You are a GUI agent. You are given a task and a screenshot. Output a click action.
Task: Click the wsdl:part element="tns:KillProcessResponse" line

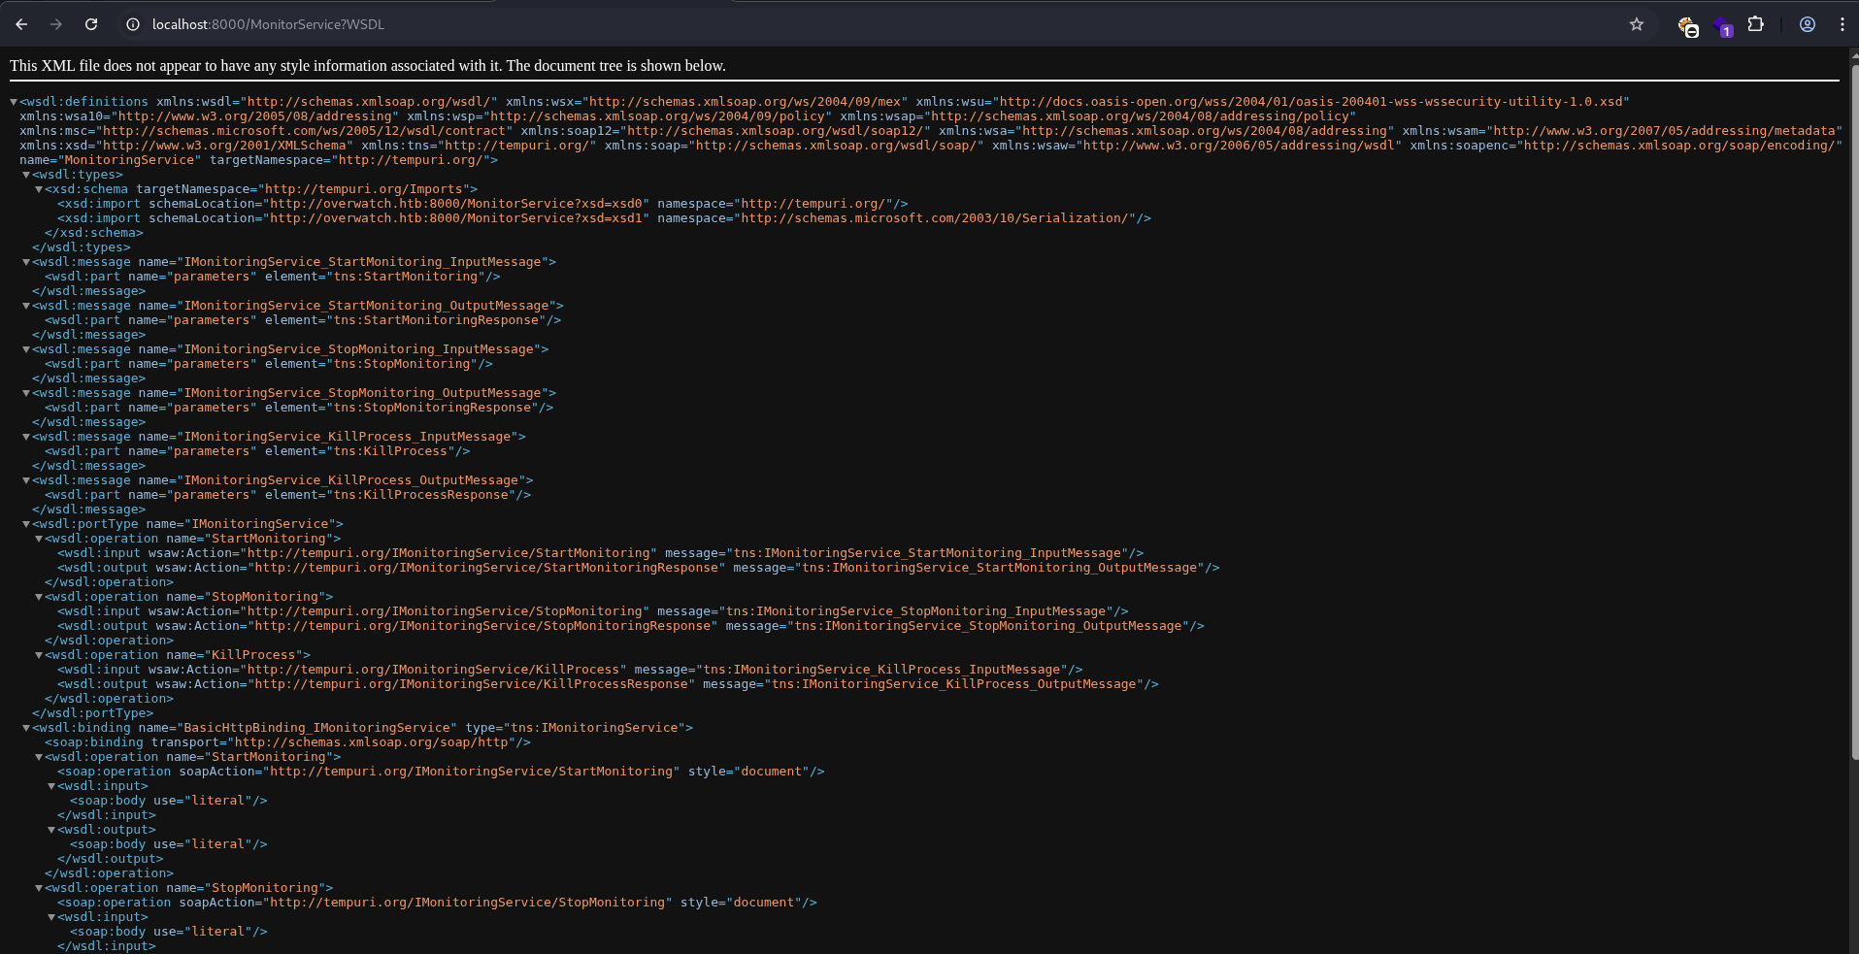coord(287,495)
